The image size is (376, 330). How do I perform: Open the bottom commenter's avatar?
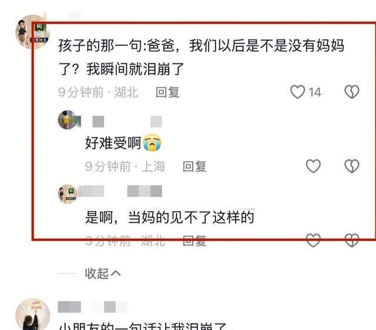[x=32, y=314]
